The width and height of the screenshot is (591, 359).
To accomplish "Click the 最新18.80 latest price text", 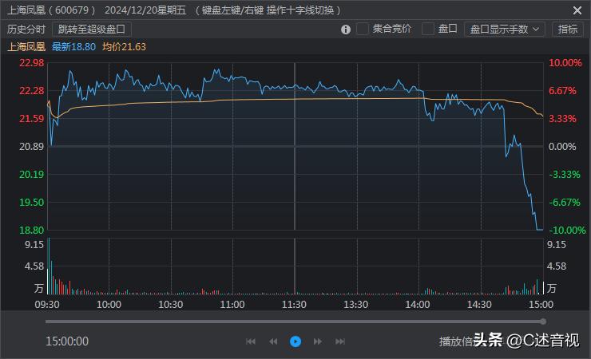I will (x=73, y=46).
